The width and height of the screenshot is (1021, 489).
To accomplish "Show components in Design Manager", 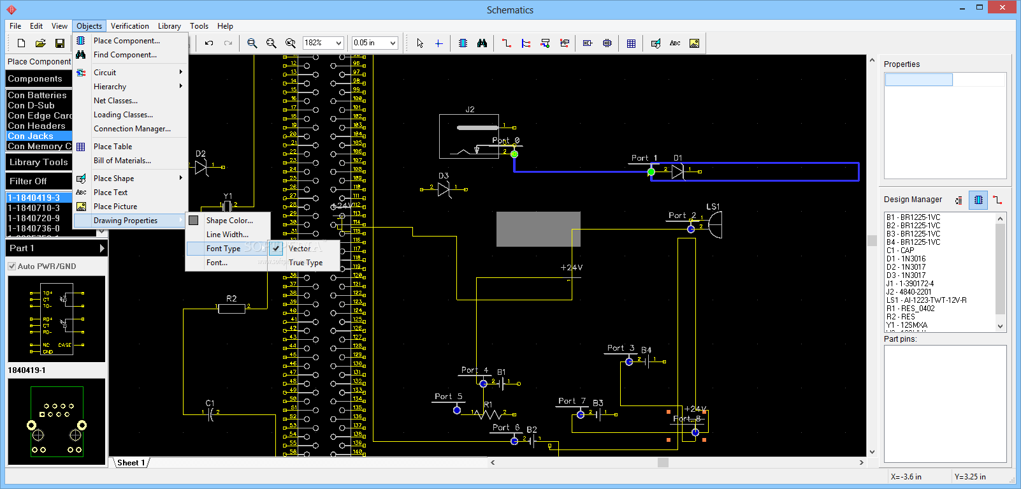I will [978, 200].
